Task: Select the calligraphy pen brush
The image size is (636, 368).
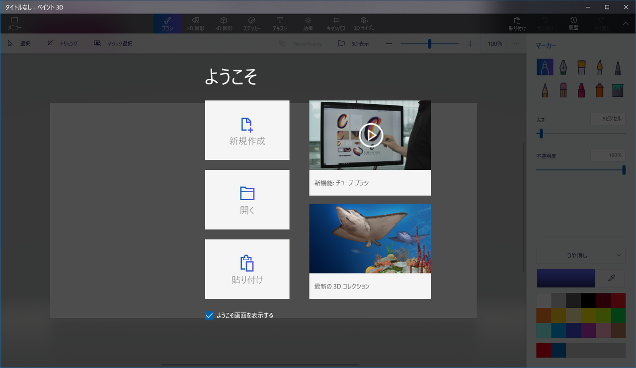Action: tap(563, 67)
